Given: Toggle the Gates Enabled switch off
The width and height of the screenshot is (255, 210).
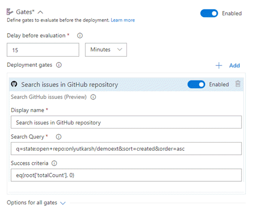Looking at the screenshot, I should (209, 13).
